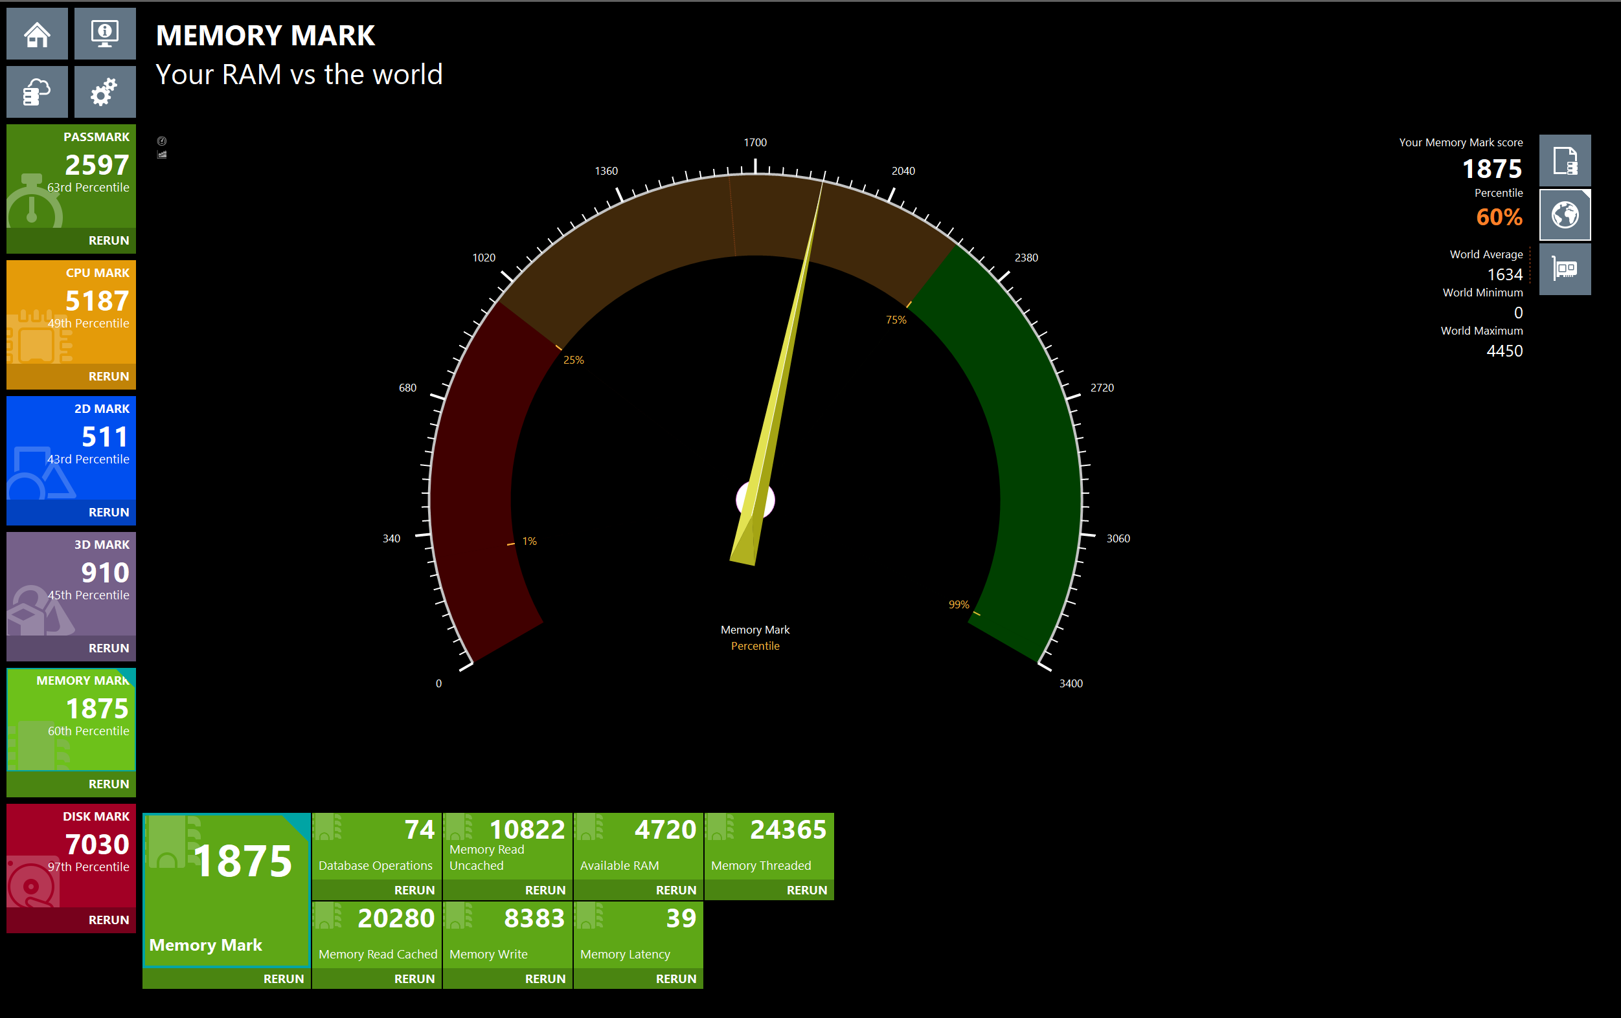
Task: Click the 75% marker on the gauge
Action: (896, 320)
